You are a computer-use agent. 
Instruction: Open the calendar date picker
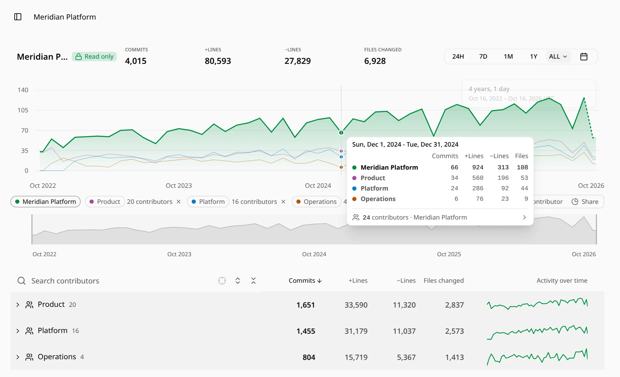(x=584, y=57)
